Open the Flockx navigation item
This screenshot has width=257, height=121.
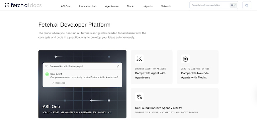(x=131, y=6)
